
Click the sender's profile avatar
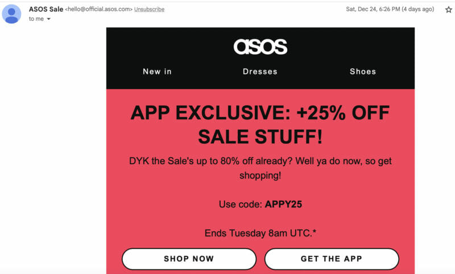tap(11, 14)
